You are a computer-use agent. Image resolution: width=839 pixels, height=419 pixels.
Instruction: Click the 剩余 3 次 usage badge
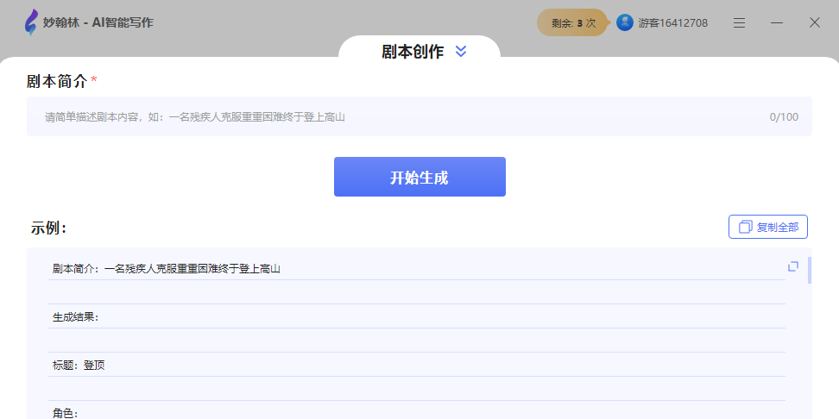(x=573, y=23)
